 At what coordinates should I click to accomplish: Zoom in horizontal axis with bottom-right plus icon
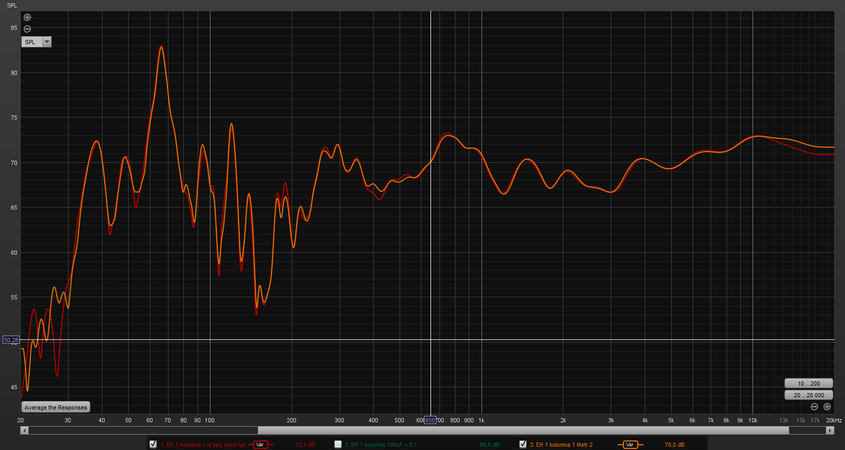tap(827, 407)
